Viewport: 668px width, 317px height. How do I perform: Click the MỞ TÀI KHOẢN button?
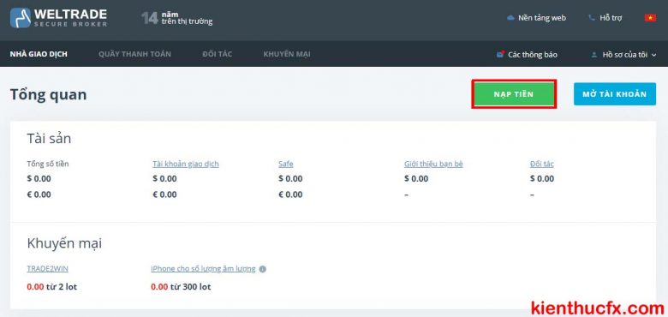615,94
